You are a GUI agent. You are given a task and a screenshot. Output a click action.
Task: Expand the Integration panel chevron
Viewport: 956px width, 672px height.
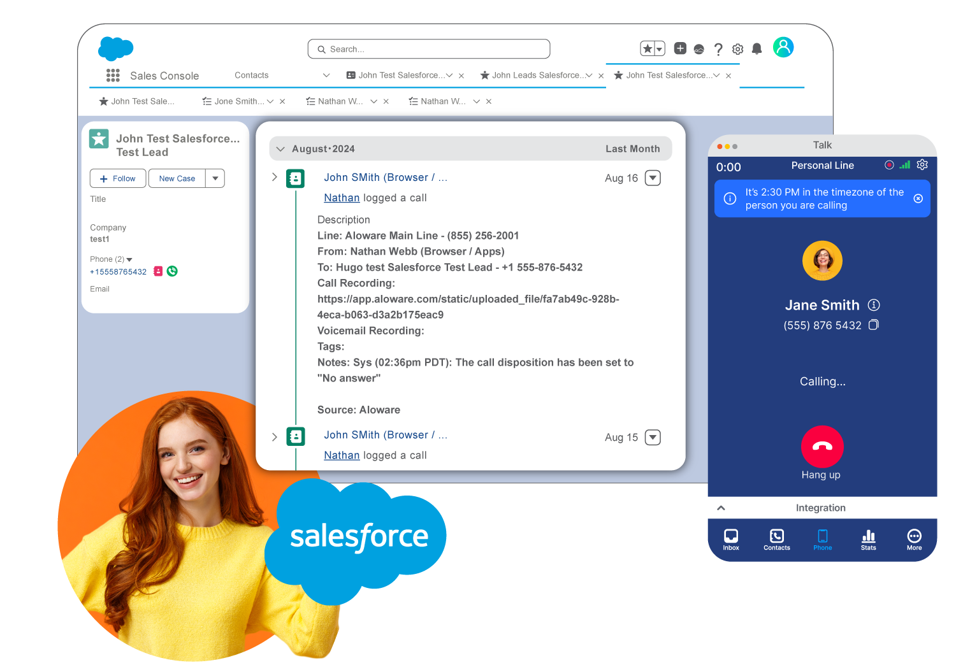[x=721, y=508]
